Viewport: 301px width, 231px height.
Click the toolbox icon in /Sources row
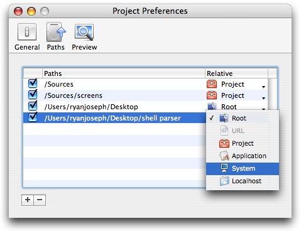click(x=212, y=84)
